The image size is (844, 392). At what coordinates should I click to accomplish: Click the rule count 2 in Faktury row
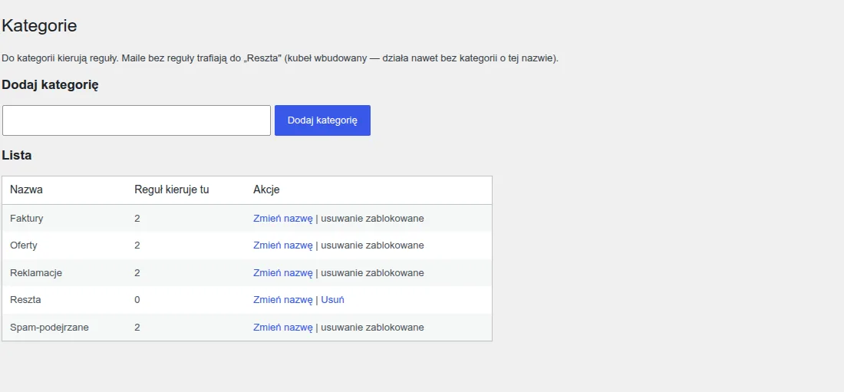(137, 218)
